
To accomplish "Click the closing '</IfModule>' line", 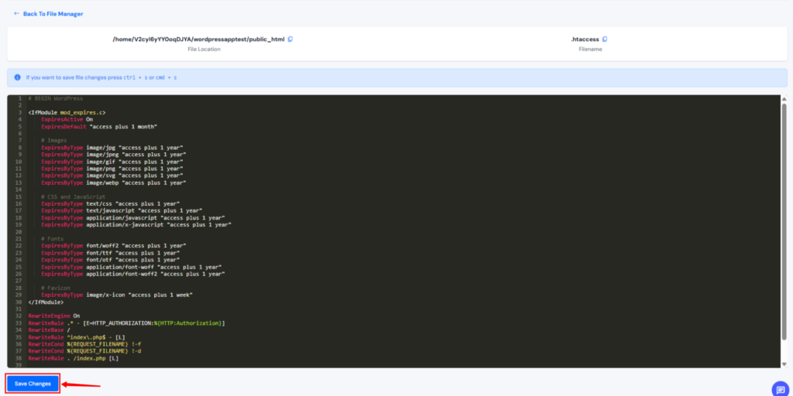I will click(x=46, y=302).
